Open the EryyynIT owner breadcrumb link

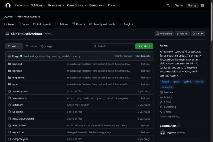click(x=8, y=17)
